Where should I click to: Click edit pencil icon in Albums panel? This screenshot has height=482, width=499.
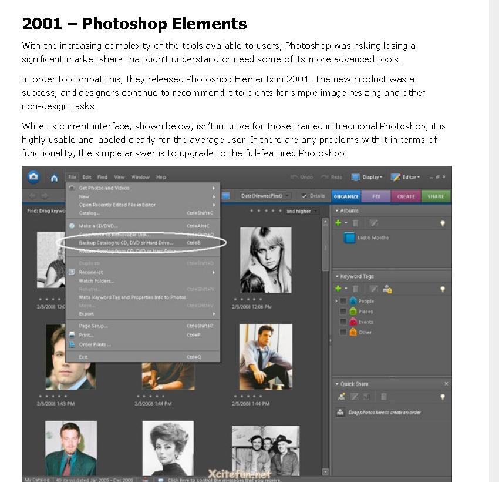point(373,223)
